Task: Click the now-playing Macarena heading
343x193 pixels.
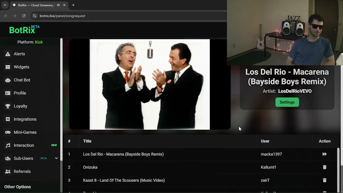Action: [x=287, y=77]
